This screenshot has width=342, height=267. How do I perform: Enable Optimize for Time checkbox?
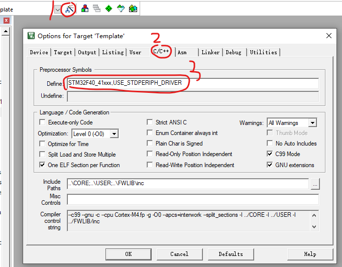42,144
